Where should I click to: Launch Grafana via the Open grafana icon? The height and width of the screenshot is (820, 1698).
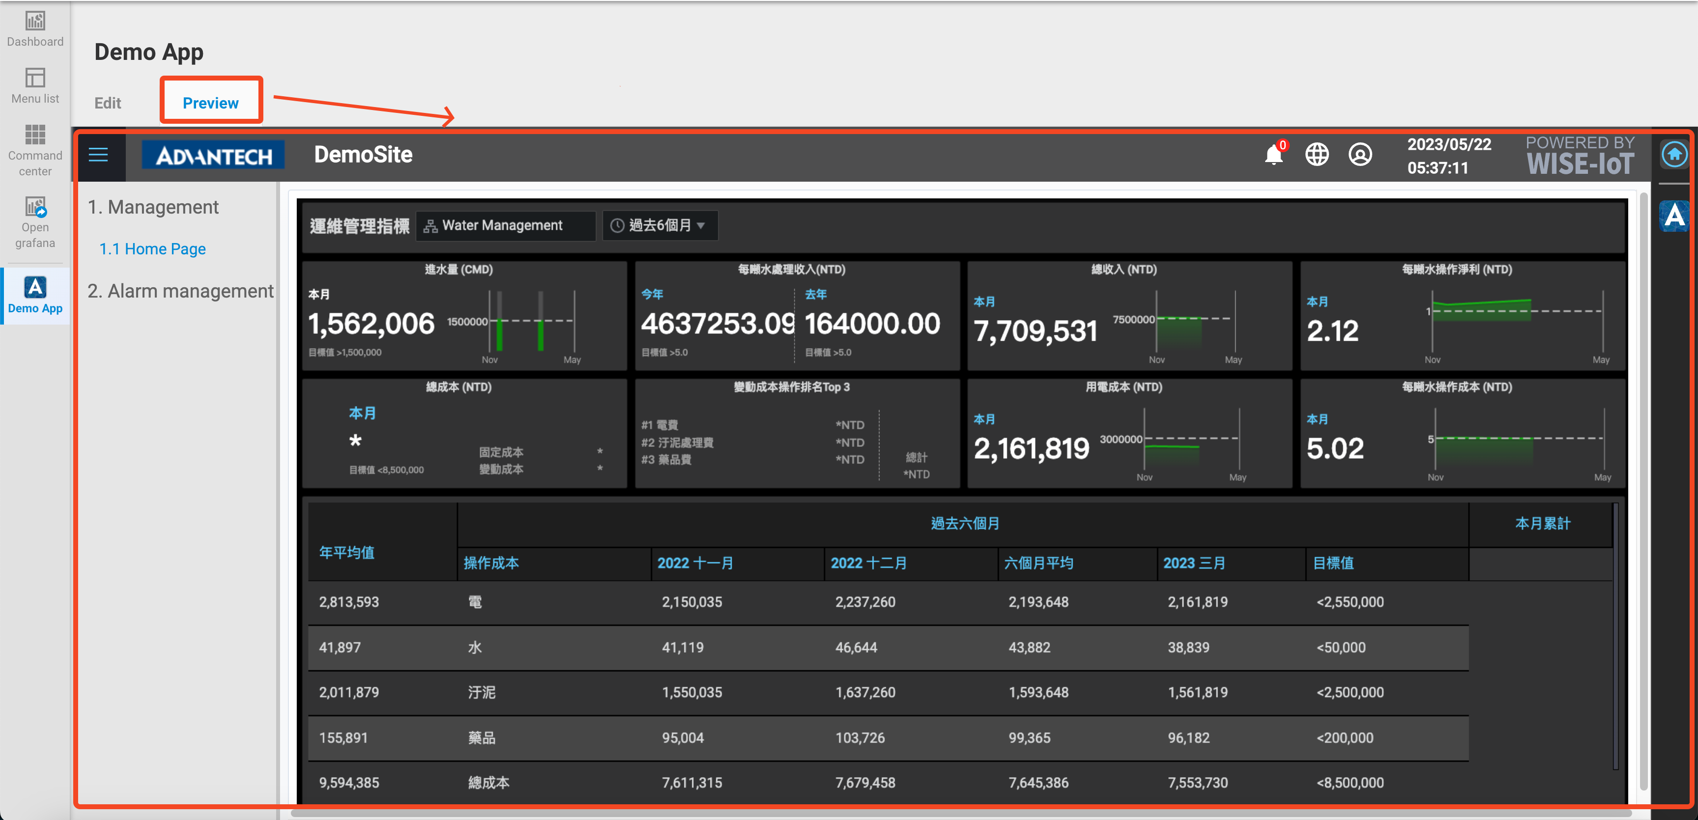point(34,220)
